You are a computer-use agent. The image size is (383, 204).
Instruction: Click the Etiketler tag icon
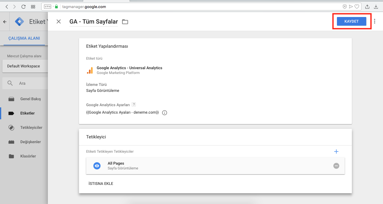[11, 113]
